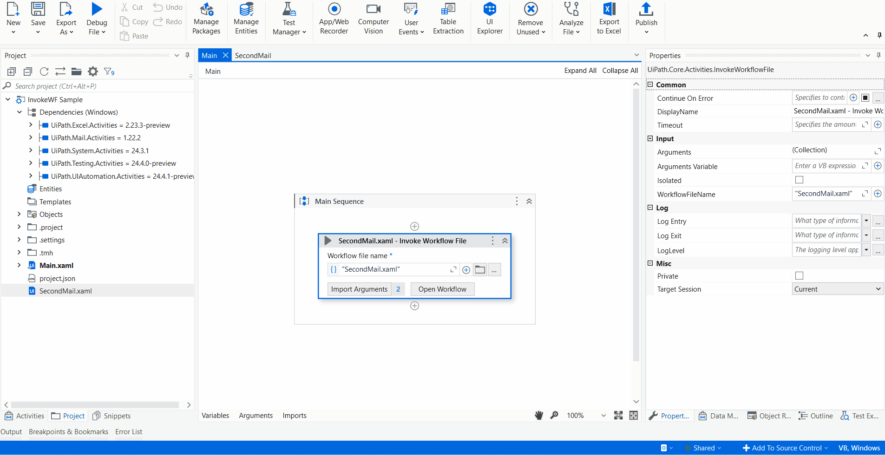Screen dimensions: 885x456
Task: Open Manage Entities
Action: [246, 19]
